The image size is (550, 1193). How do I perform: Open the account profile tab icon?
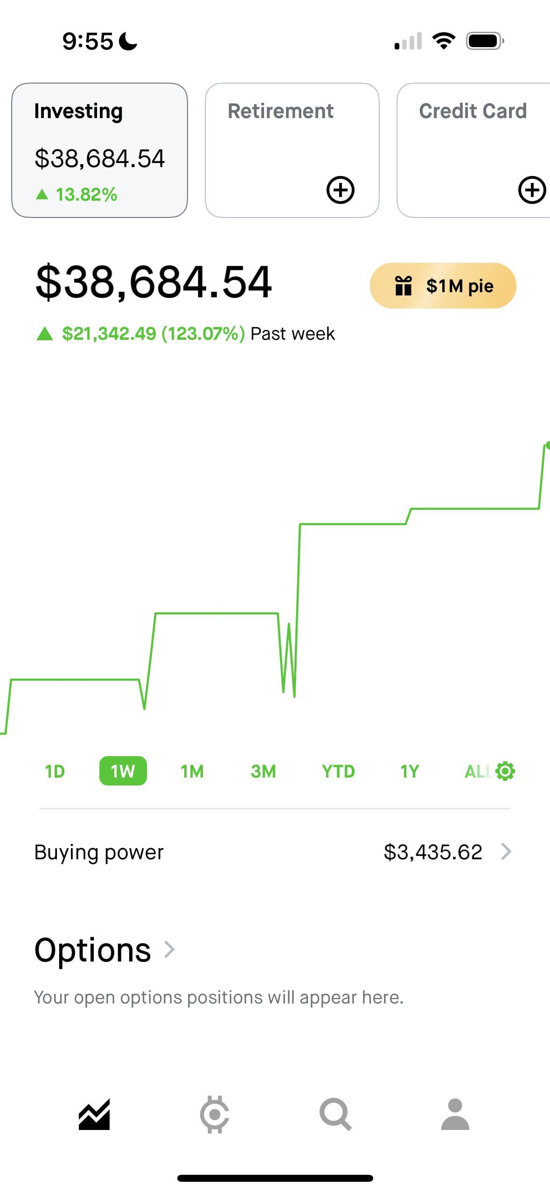pos(455,1115)
